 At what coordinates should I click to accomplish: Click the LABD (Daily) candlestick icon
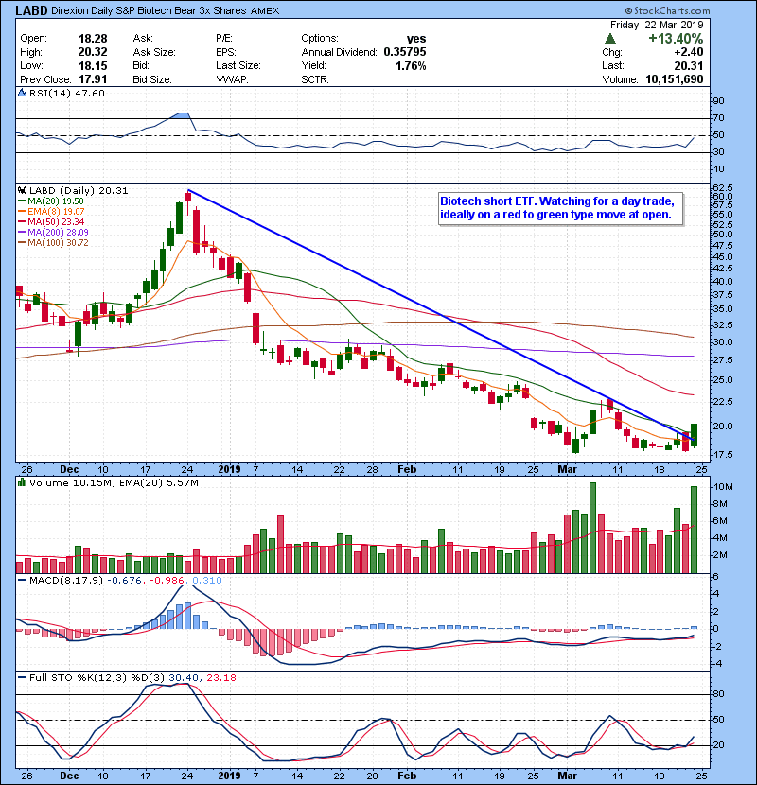coord(22,190)
